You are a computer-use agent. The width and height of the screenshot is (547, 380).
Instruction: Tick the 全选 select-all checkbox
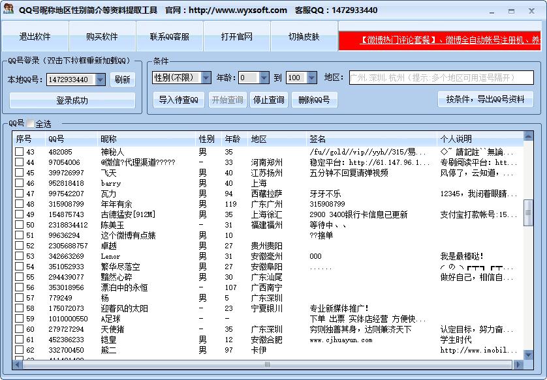tap(30, 123)
